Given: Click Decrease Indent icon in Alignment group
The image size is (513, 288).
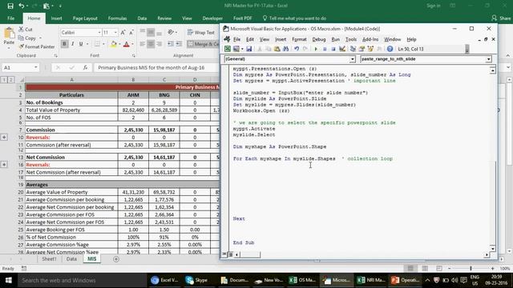Looking at the screenshot, I should click(x=171, y=44).
